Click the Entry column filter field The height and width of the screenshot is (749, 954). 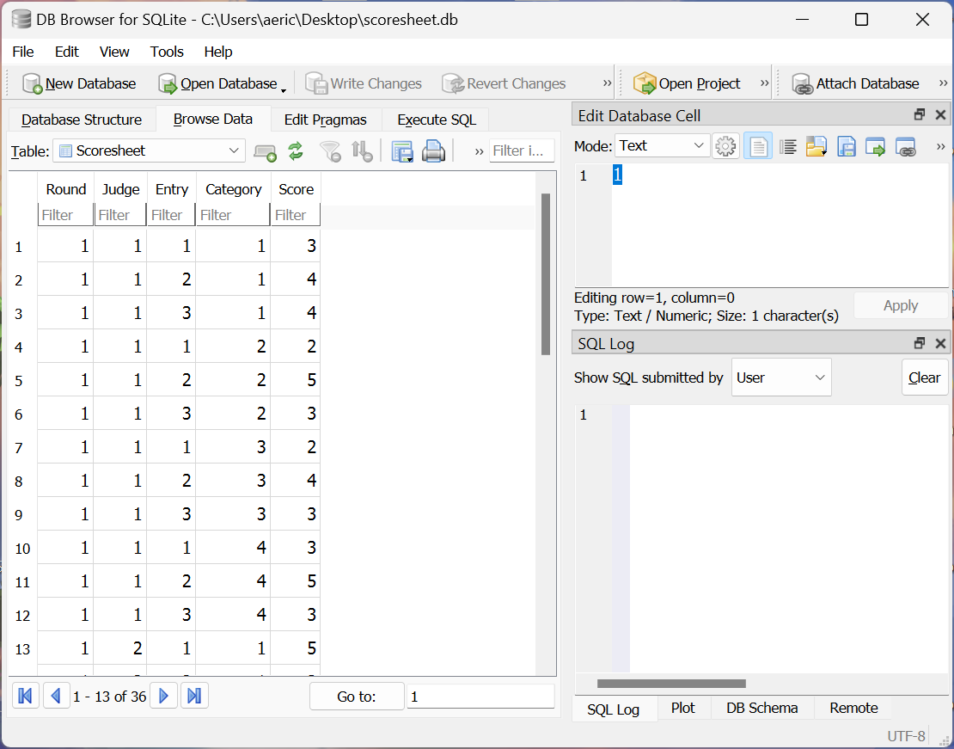pyautogui.click(x=171, y=215)
